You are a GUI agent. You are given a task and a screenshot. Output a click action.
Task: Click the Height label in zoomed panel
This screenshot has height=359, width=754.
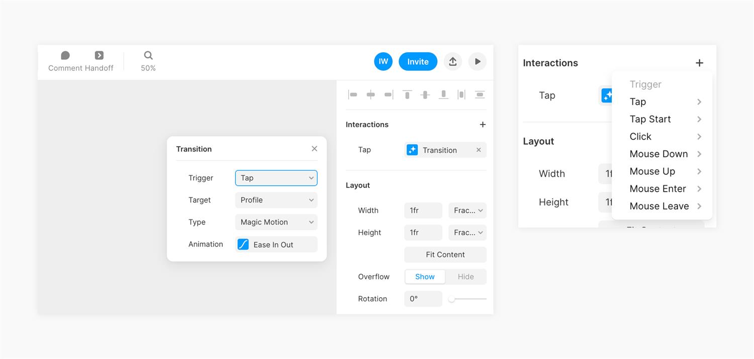point(553,202)
